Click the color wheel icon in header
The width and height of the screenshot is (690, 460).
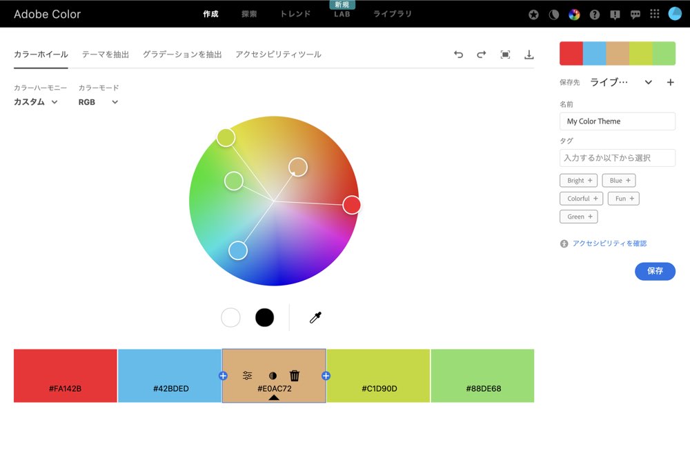point(574,14)
